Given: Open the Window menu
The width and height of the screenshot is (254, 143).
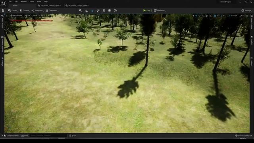Looking at the screenshot, I should (23, 2).
